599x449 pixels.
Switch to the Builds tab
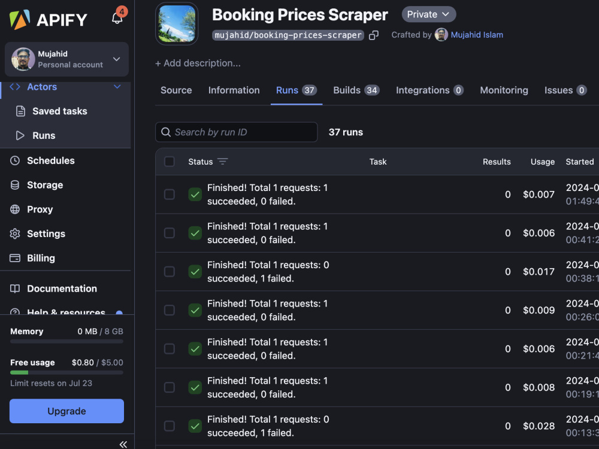[x=356, y=90]
